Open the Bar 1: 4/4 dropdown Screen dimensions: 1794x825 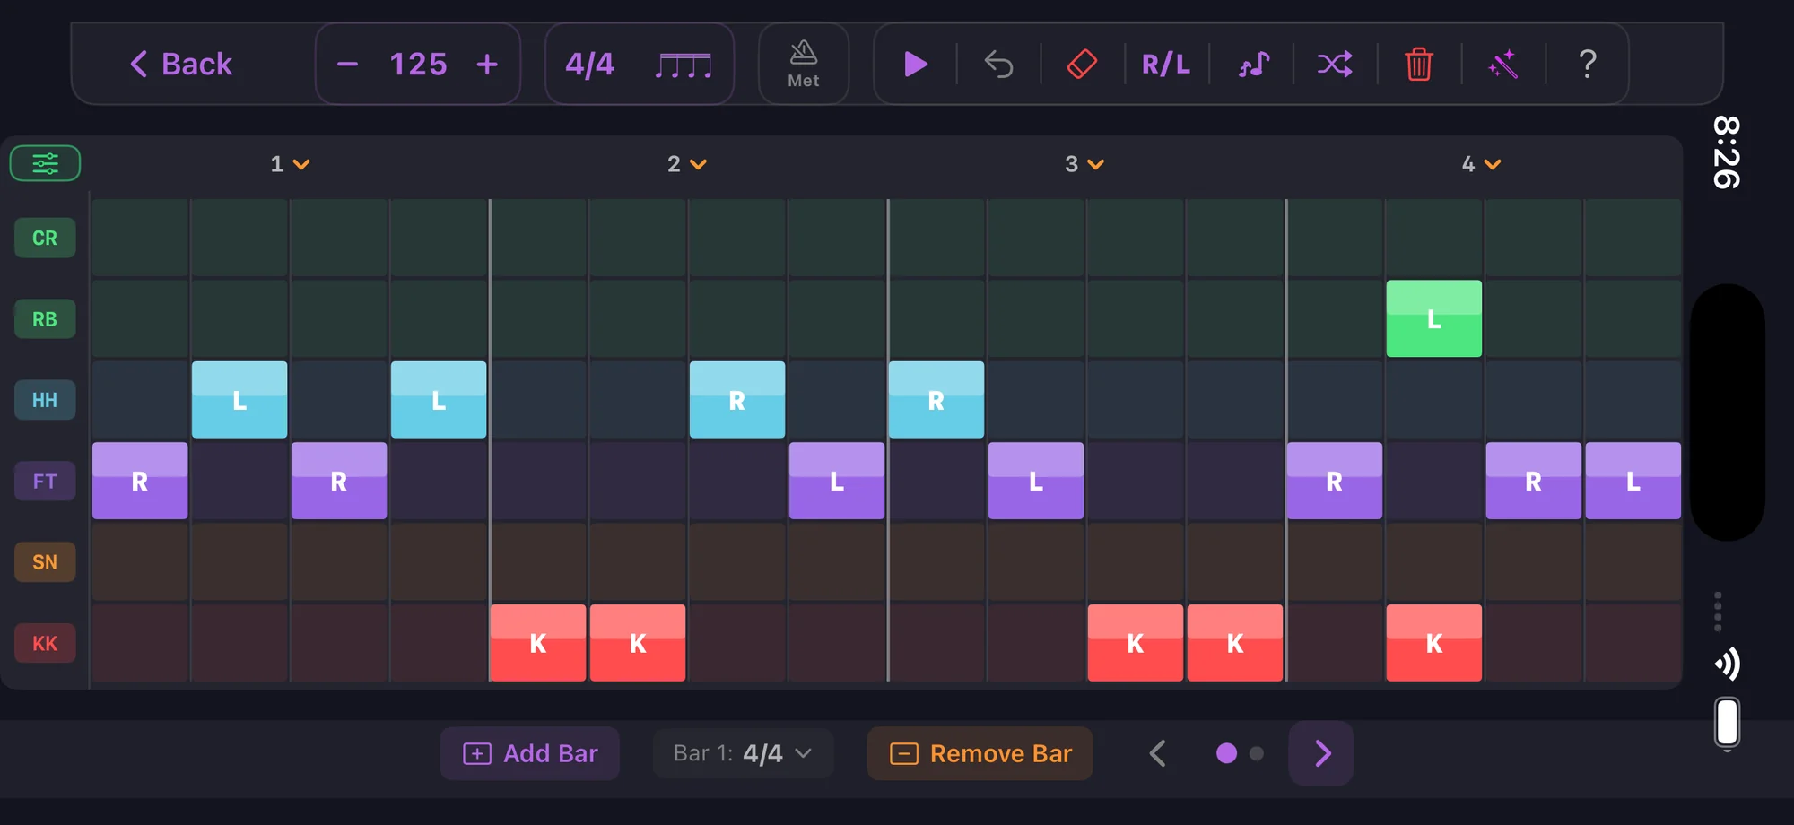744,753
